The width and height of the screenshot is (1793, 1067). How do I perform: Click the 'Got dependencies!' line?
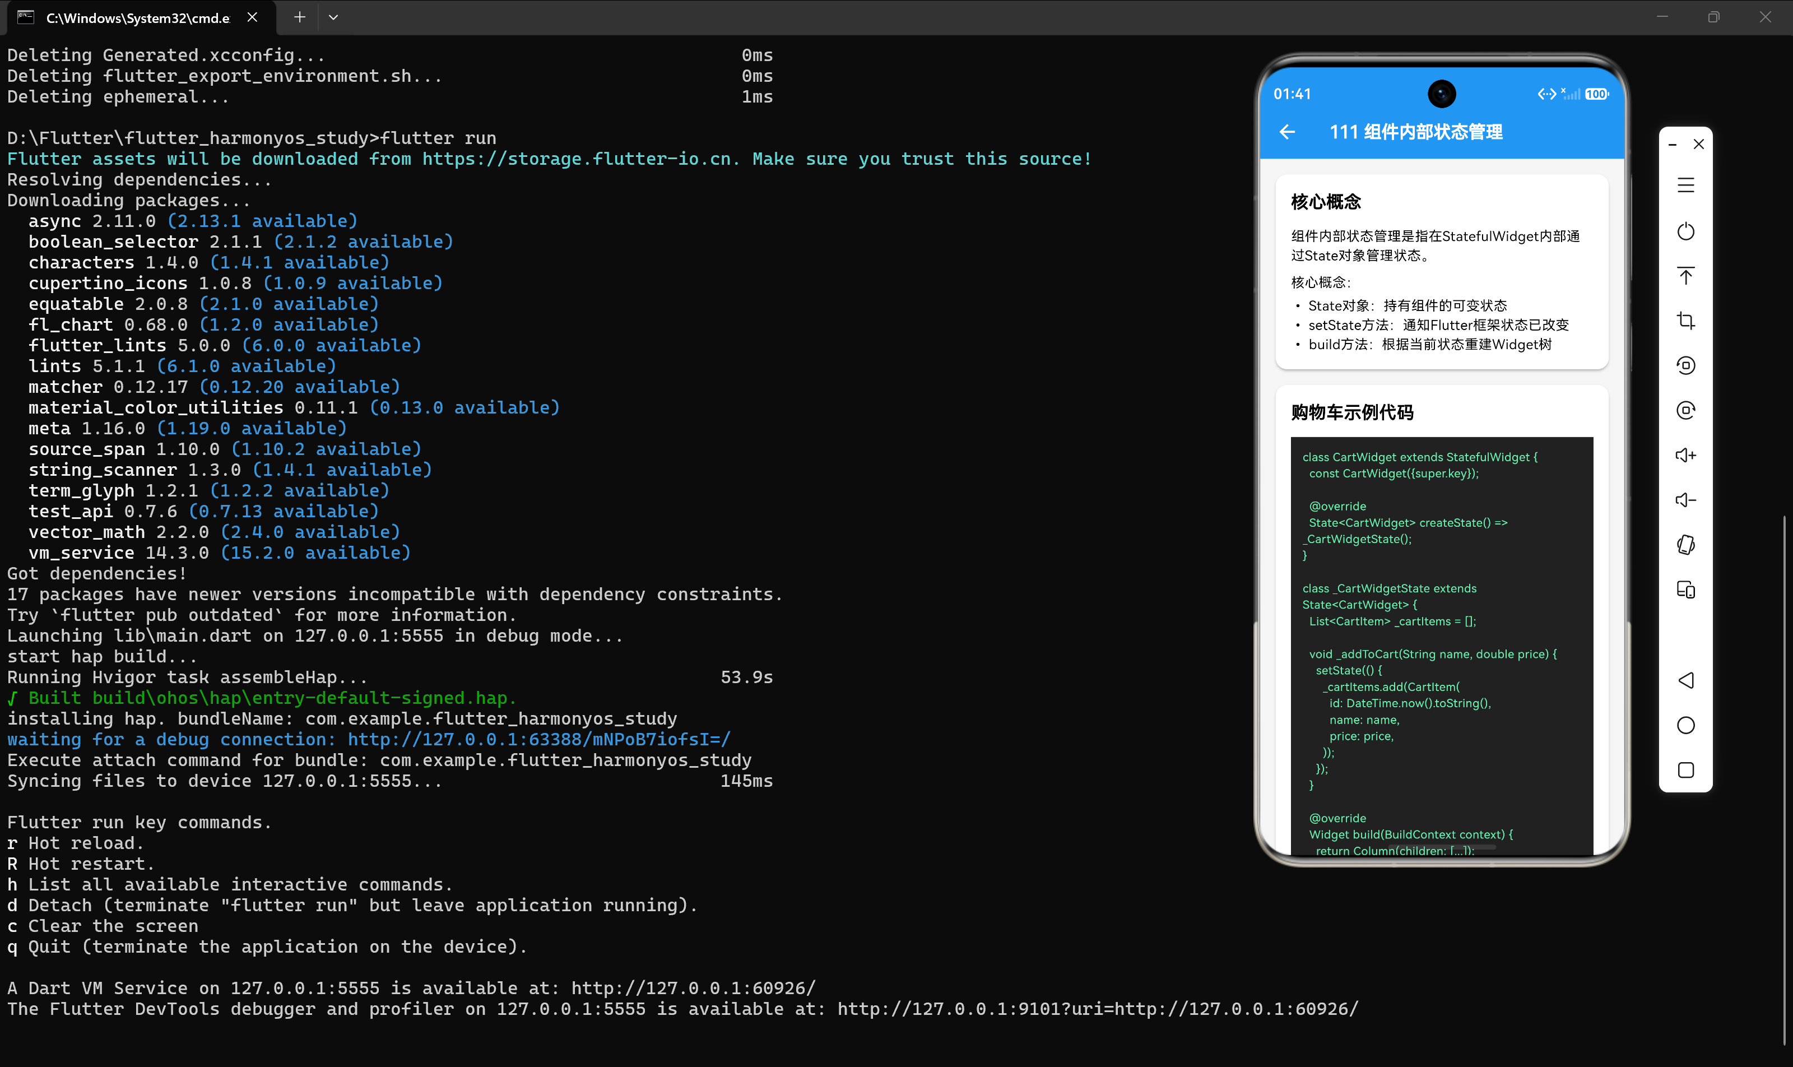(97, 573)
